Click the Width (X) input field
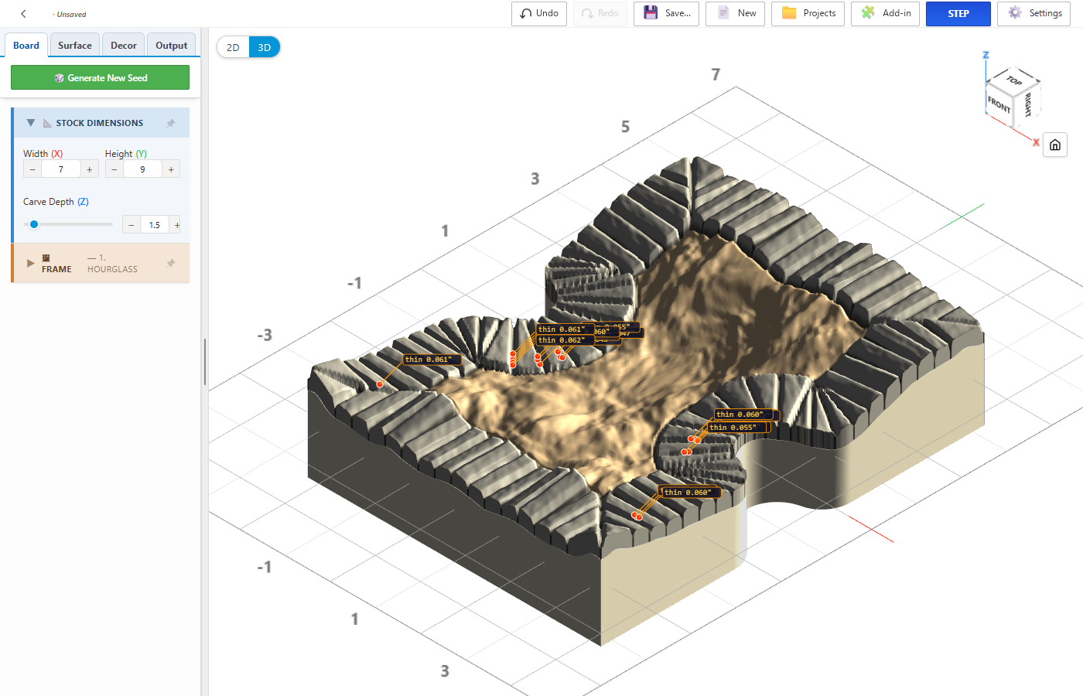This screenshot has height=696, width=1083. click(x=61, y=169)
